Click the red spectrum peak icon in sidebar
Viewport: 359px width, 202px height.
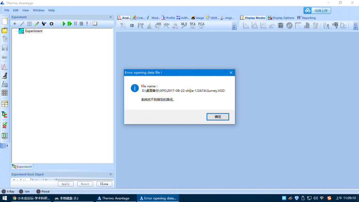point(4,67)
